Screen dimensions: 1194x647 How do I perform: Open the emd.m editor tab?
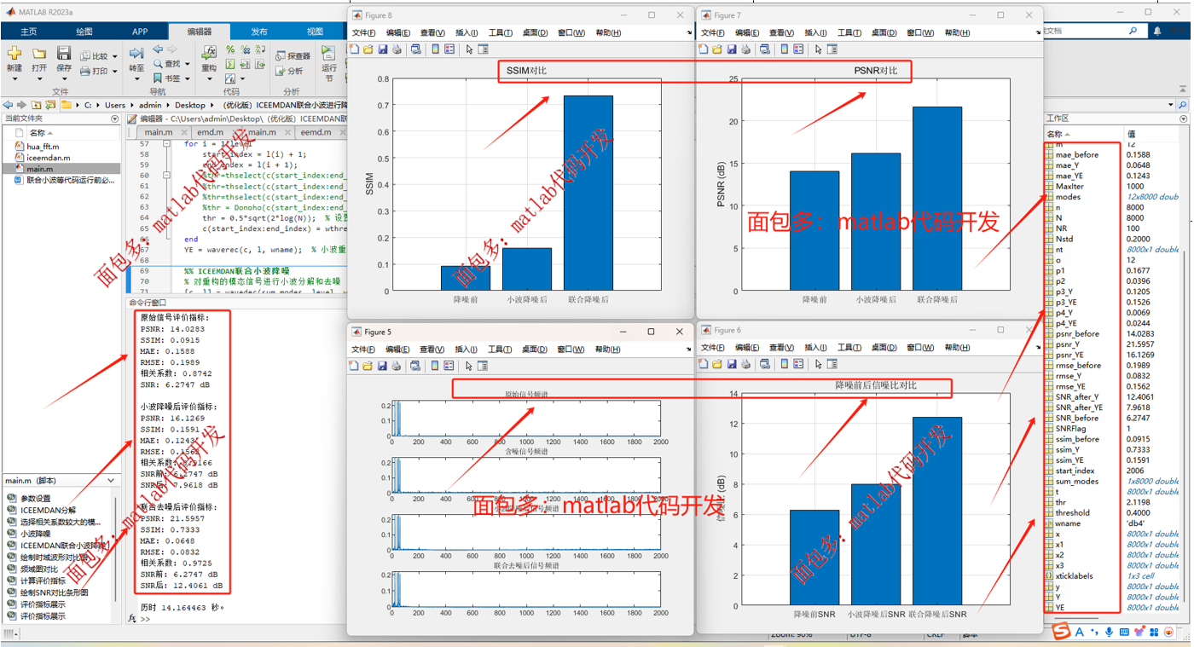coord(210,132)
